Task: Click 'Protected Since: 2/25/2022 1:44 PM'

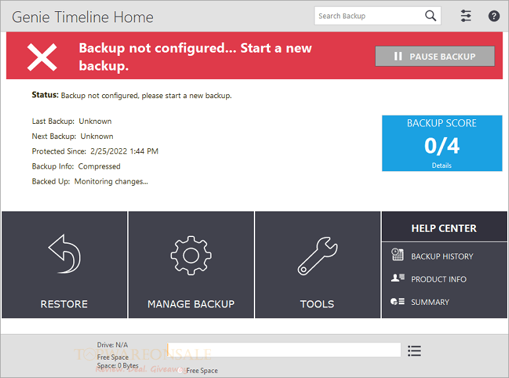Action: 95,151
